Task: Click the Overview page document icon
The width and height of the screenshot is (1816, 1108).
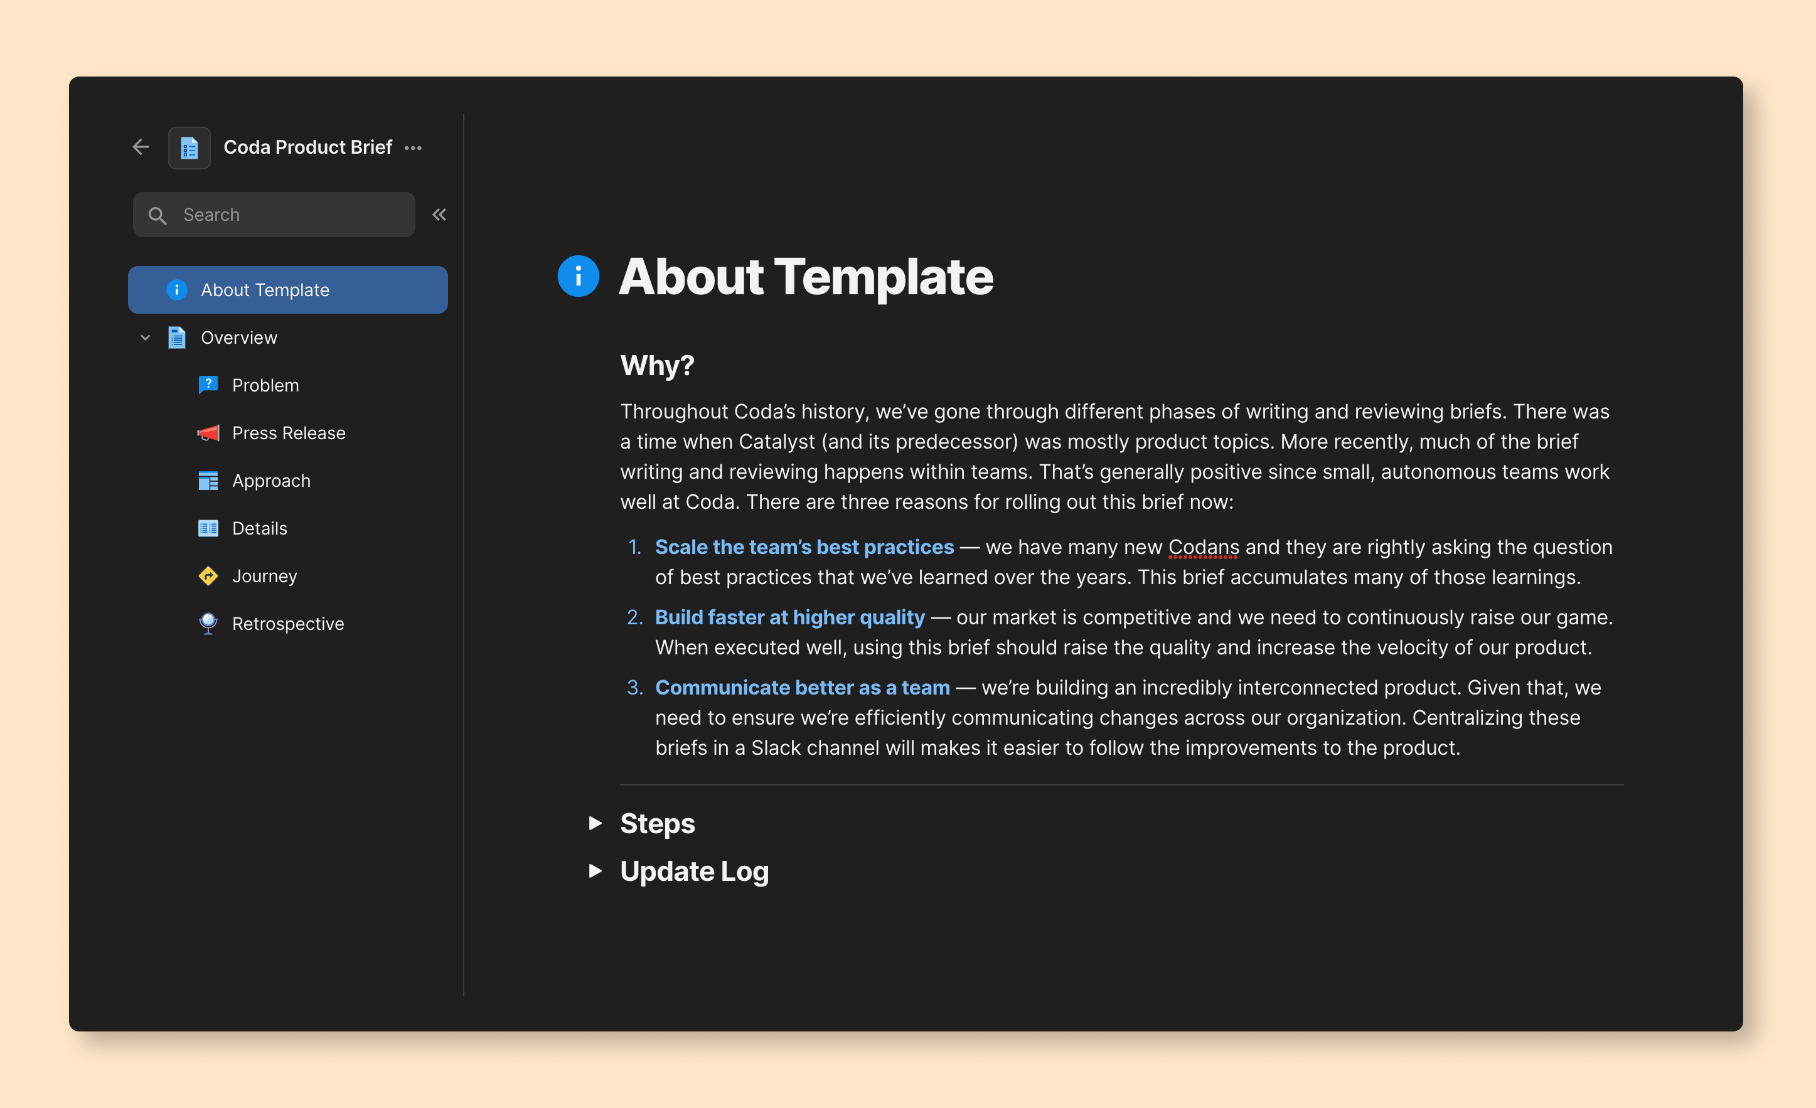Action: [177, 338]
